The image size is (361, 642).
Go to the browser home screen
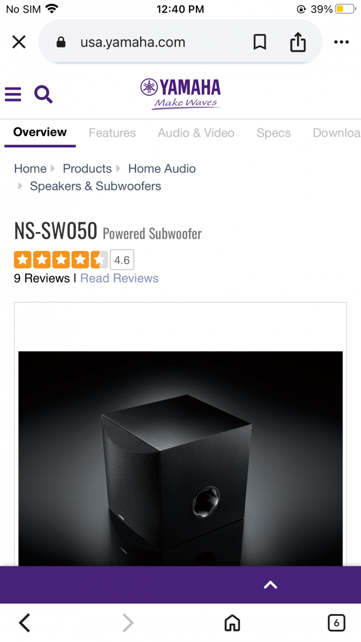(x=232, y=623)
